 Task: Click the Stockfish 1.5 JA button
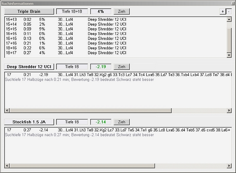point(29,122)
